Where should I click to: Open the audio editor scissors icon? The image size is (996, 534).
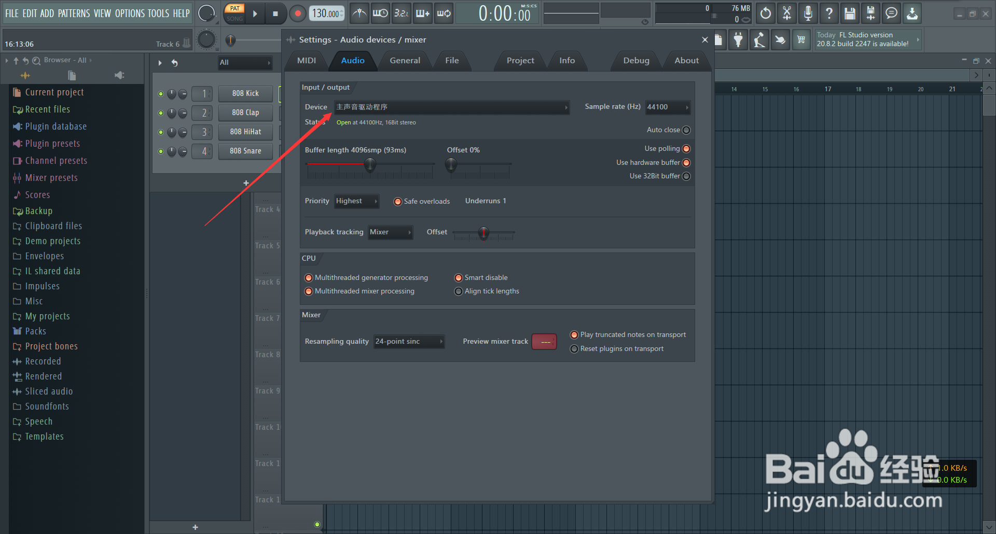click(787, 13)
